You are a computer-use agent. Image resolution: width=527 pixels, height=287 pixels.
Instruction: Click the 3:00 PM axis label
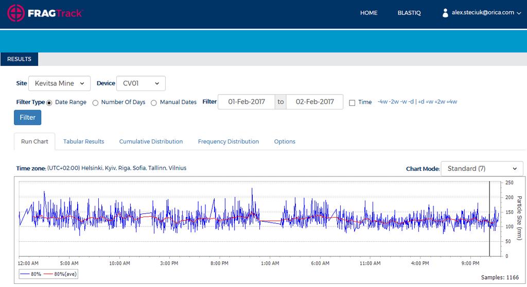(x=169, y=263)
